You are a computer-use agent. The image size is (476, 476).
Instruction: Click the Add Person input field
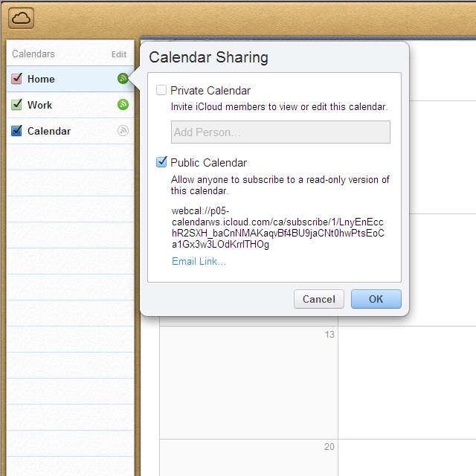tap(280, 132)
